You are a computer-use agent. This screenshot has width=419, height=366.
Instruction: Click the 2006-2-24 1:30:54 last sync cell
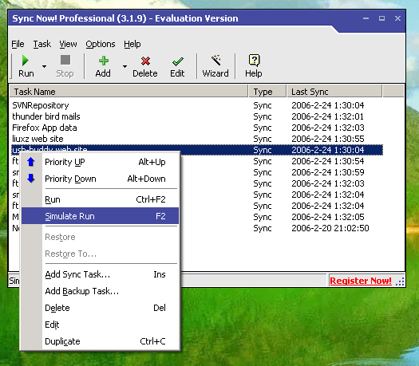328,161
